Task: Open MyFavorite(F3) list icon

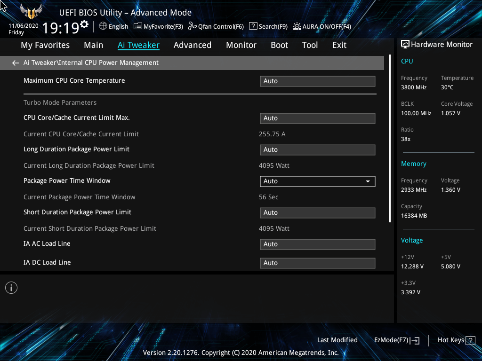Action: (x=138, y=26)
